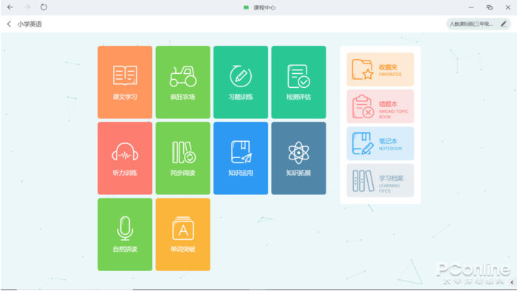Click the 课程中心 window title
This screenshot has width=517, height=291.
(x=264, y=7)
